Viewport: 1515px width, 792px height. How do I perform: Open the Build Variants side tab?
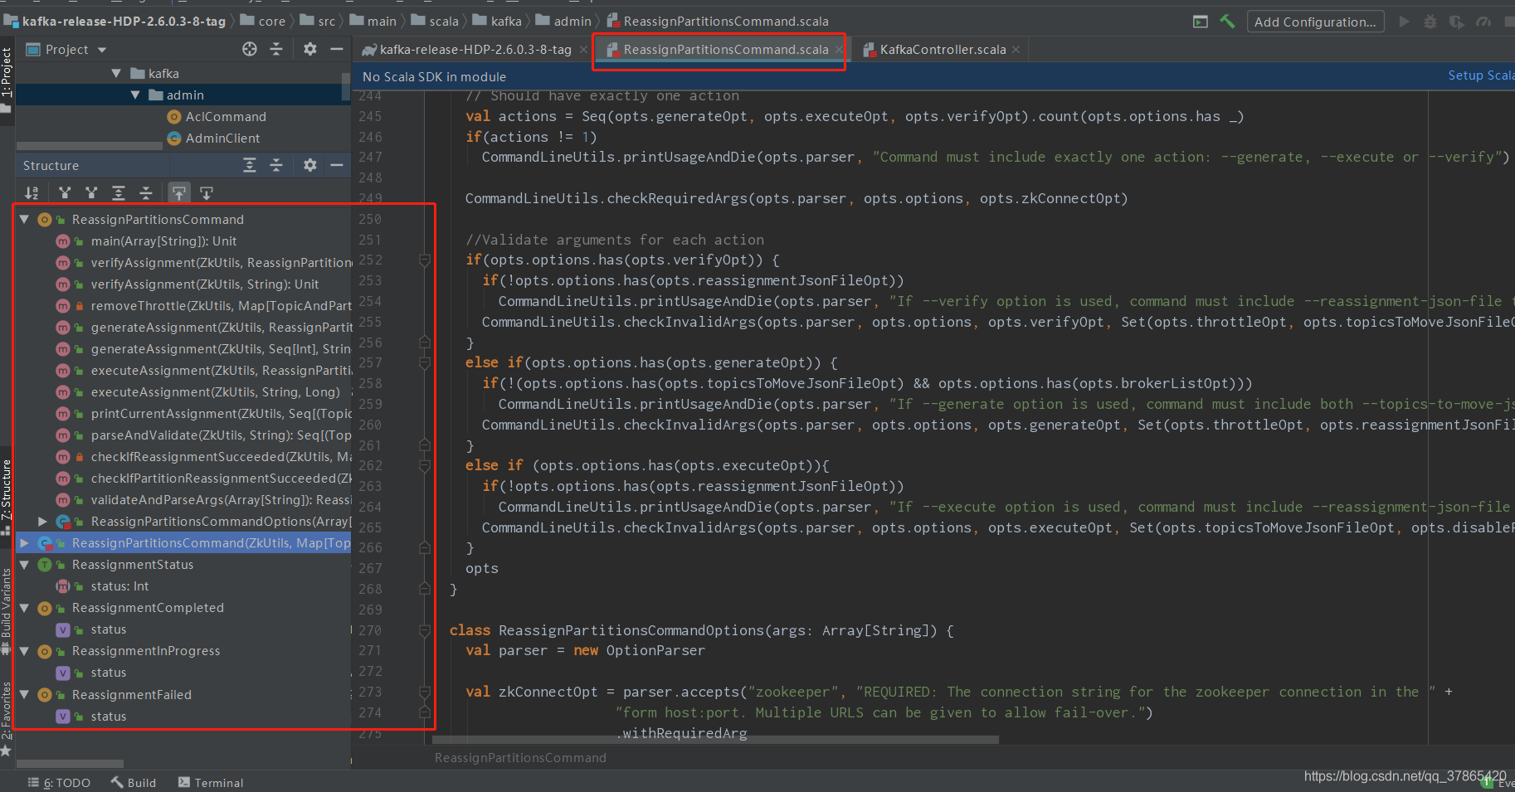tap(7, 610)
